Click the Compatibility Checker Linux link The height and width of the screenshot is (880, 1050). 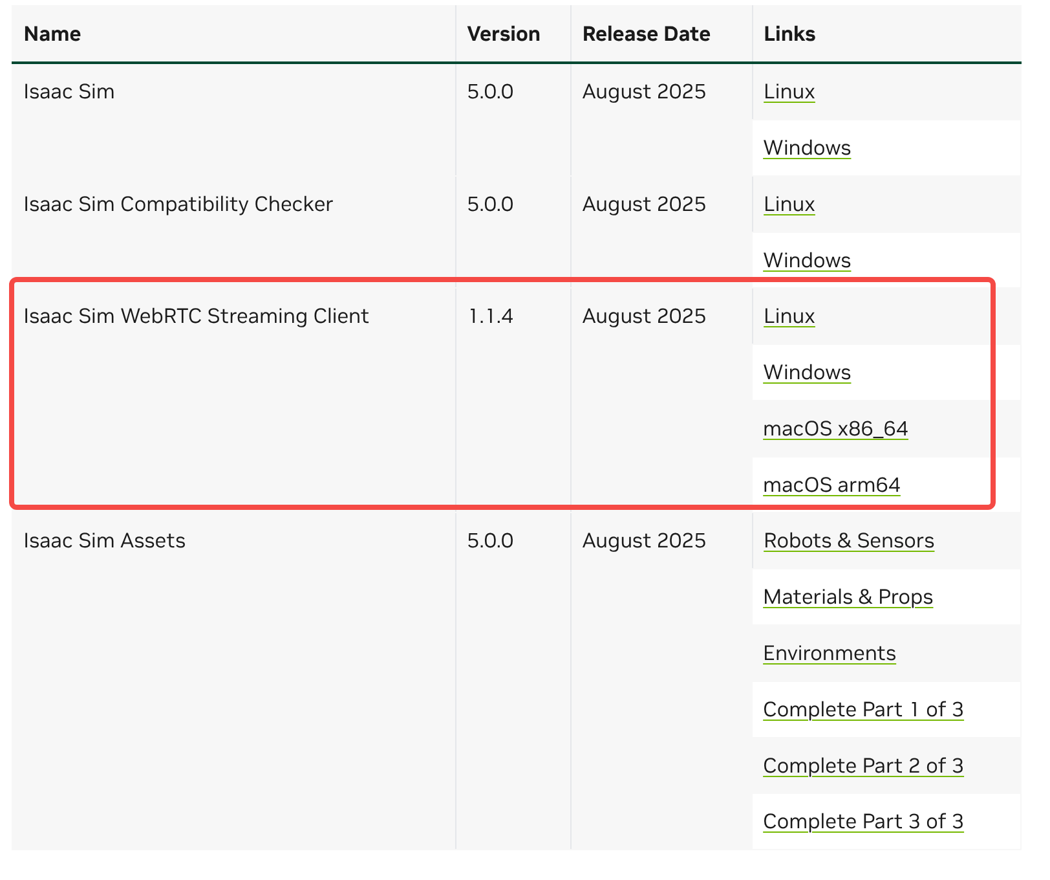(x=789, y=204)
